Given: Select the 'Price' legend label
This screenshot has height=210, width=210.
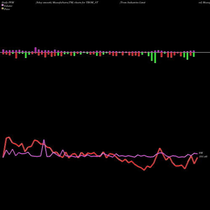Looking at the screenshot, I should [x=7, y=9].
